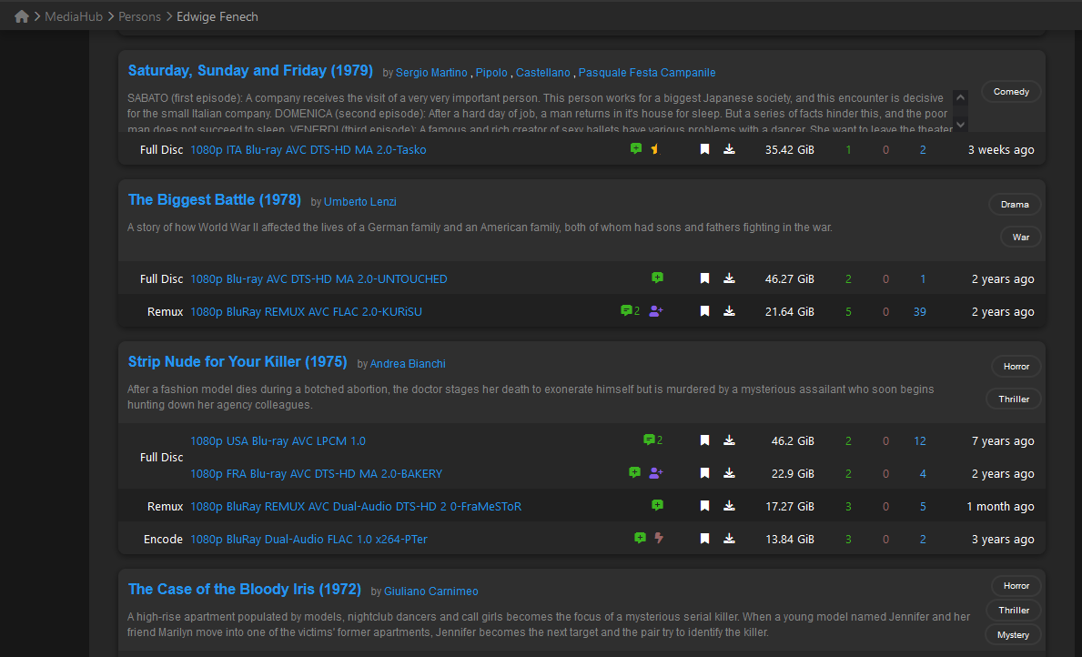This screenshot has width=1082, height=657.
Task: Download the UNTOUCHED torrent file
Action: pyautogui.click(x=729, y=278)
